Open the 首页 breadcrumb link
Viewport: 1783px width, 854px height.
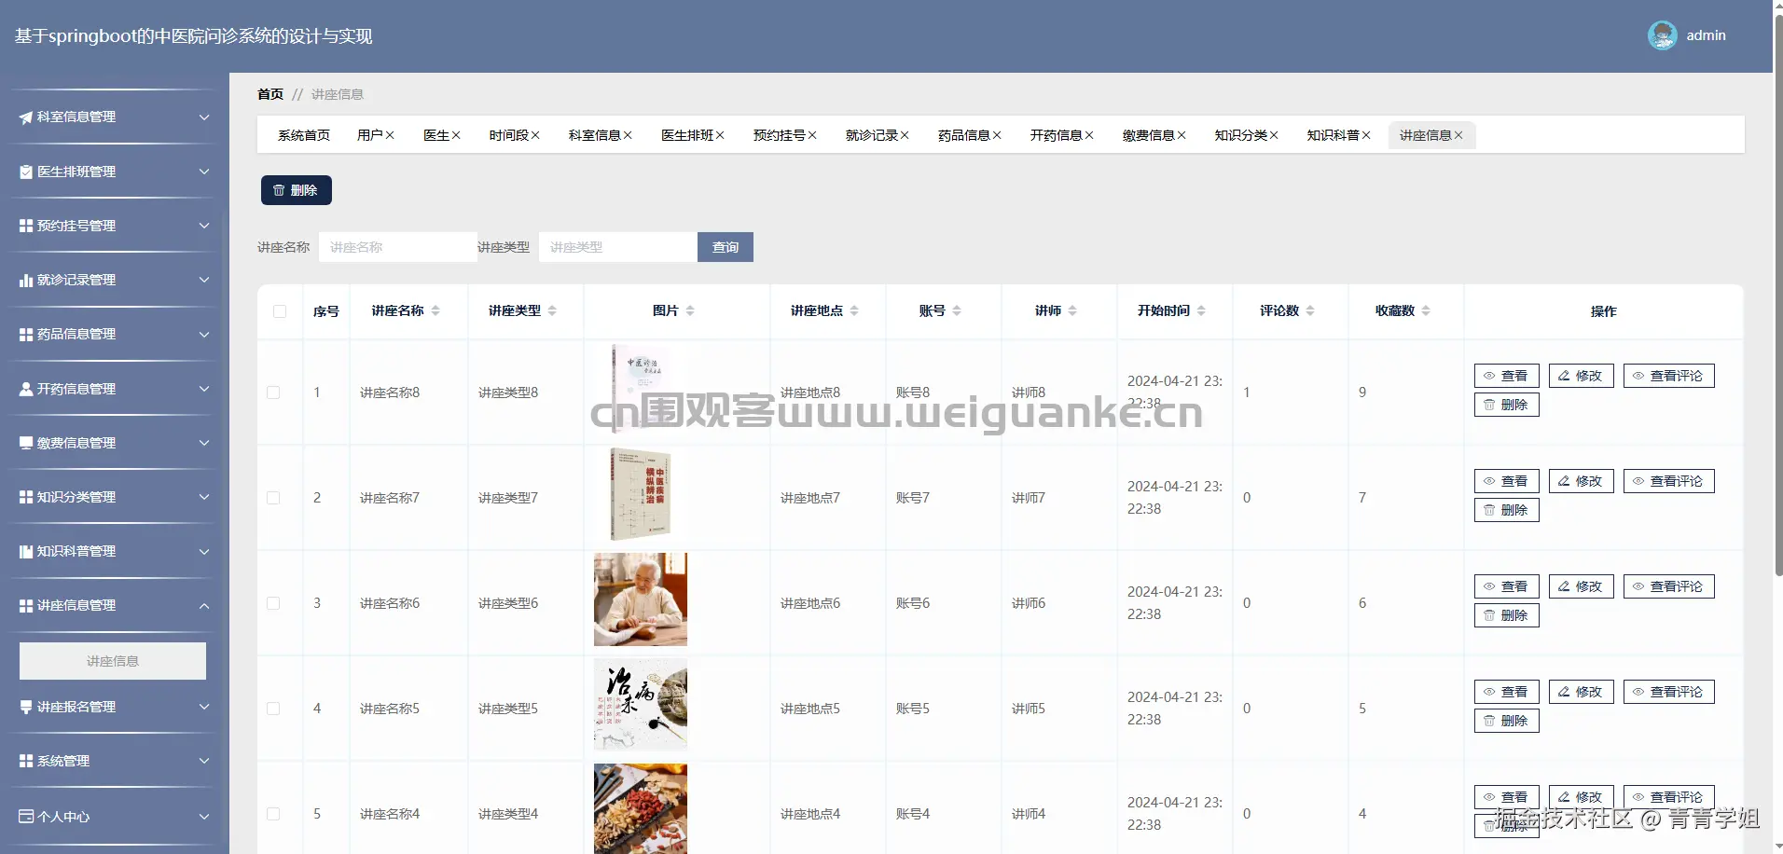pos(270,94)
